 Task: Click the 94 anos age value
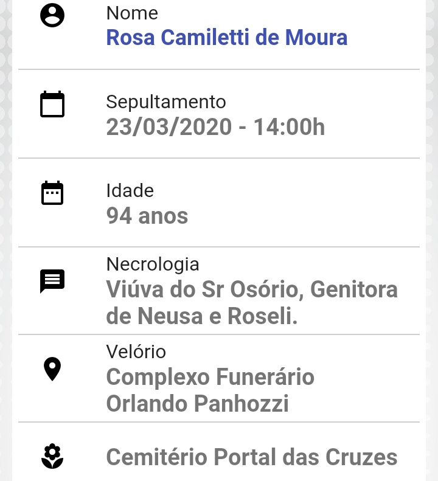(x=147, y=216)
